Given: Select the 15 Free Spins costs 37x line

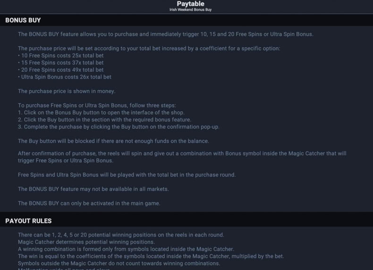Looking at the screenshot, I should click(60, 63).
